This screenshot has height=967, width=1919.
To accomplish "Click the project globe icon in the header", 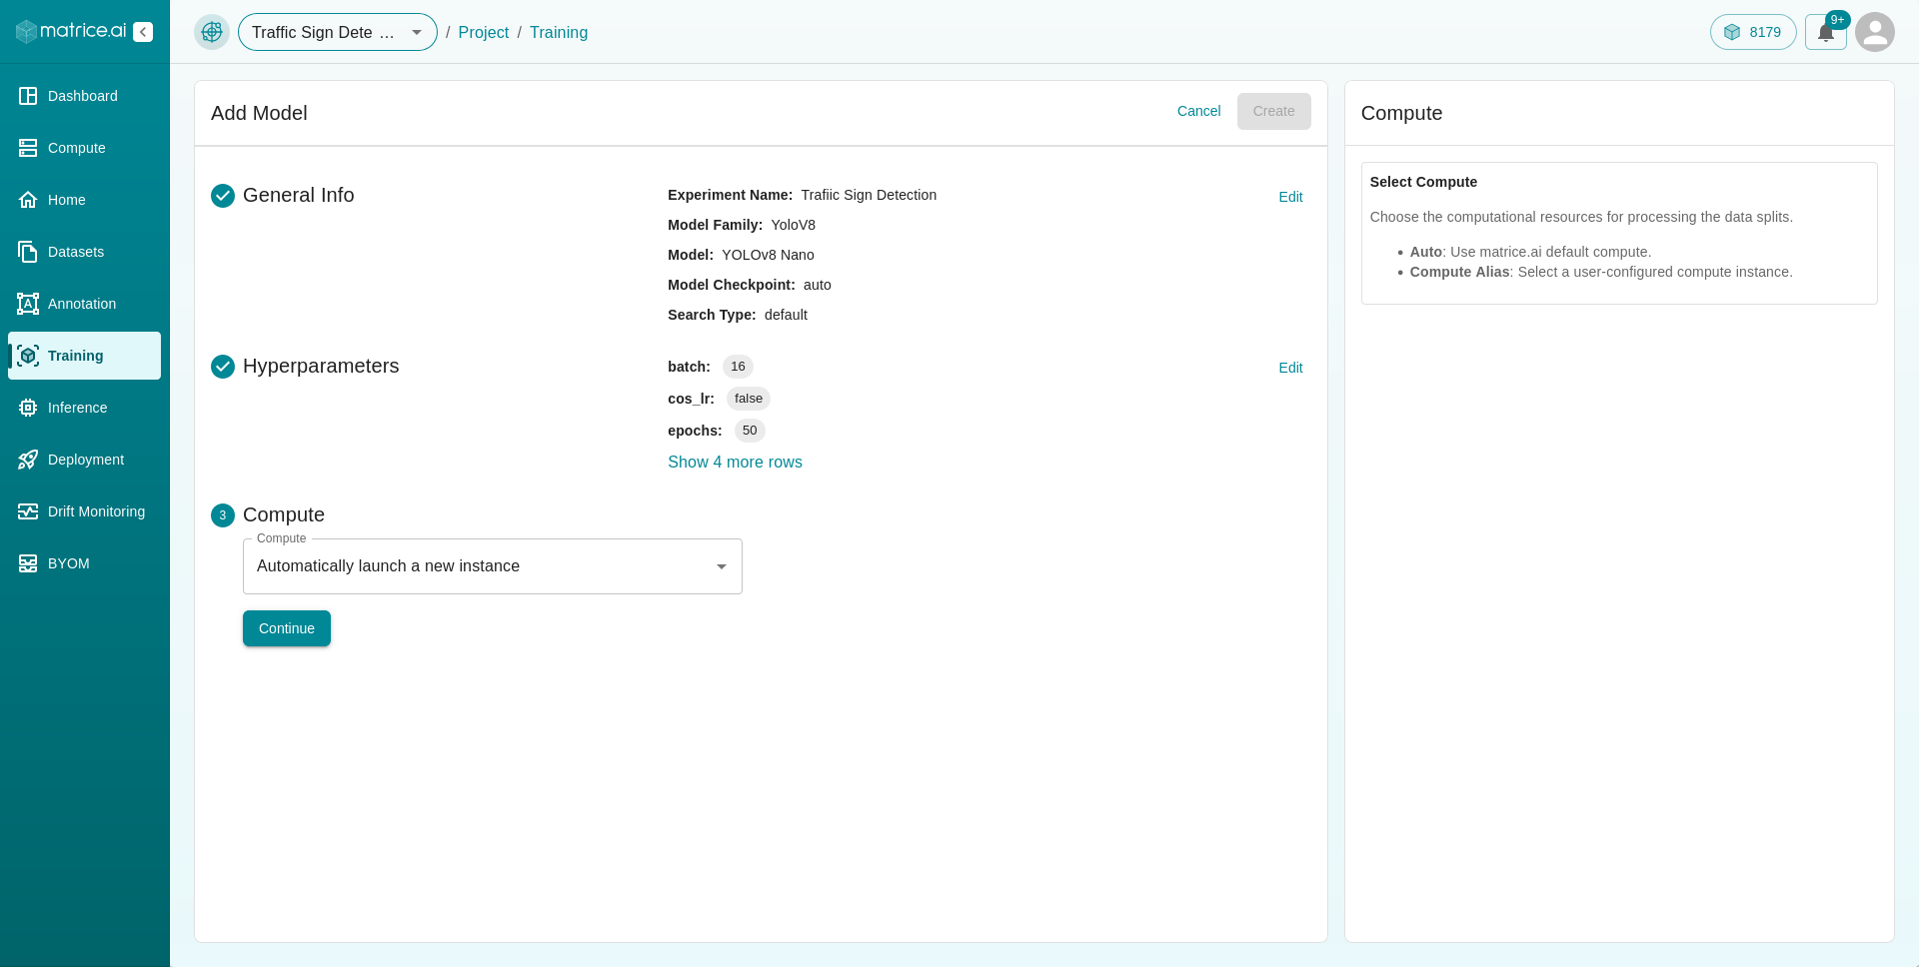I will [x=212, y=32].
